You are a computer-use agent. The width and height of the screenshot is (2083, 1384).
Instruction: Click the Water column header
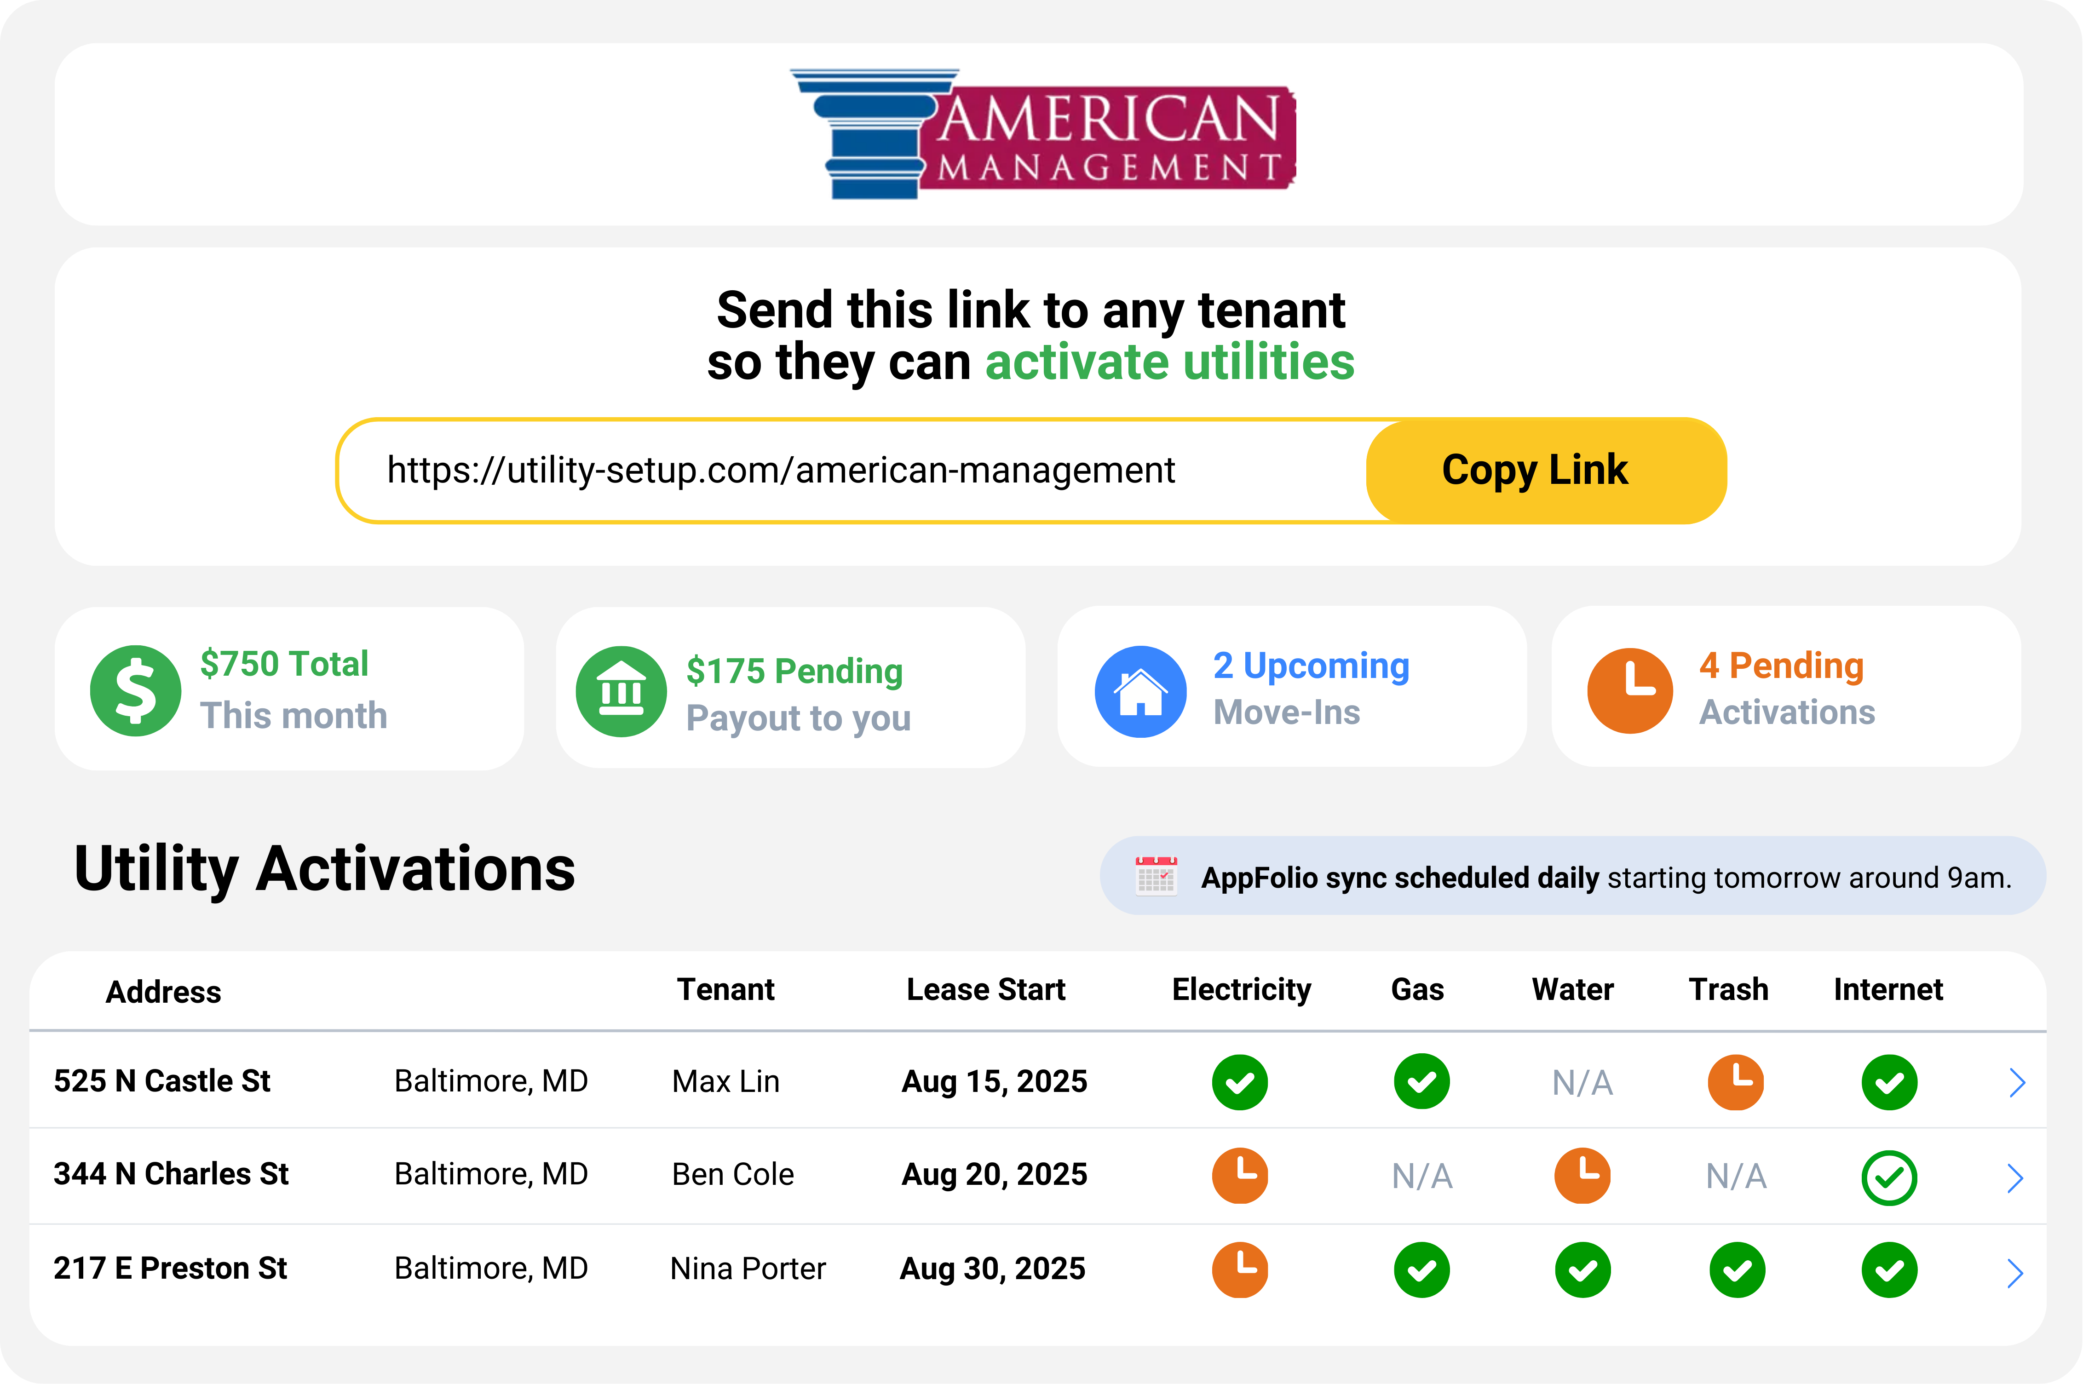pos(1573,989)
